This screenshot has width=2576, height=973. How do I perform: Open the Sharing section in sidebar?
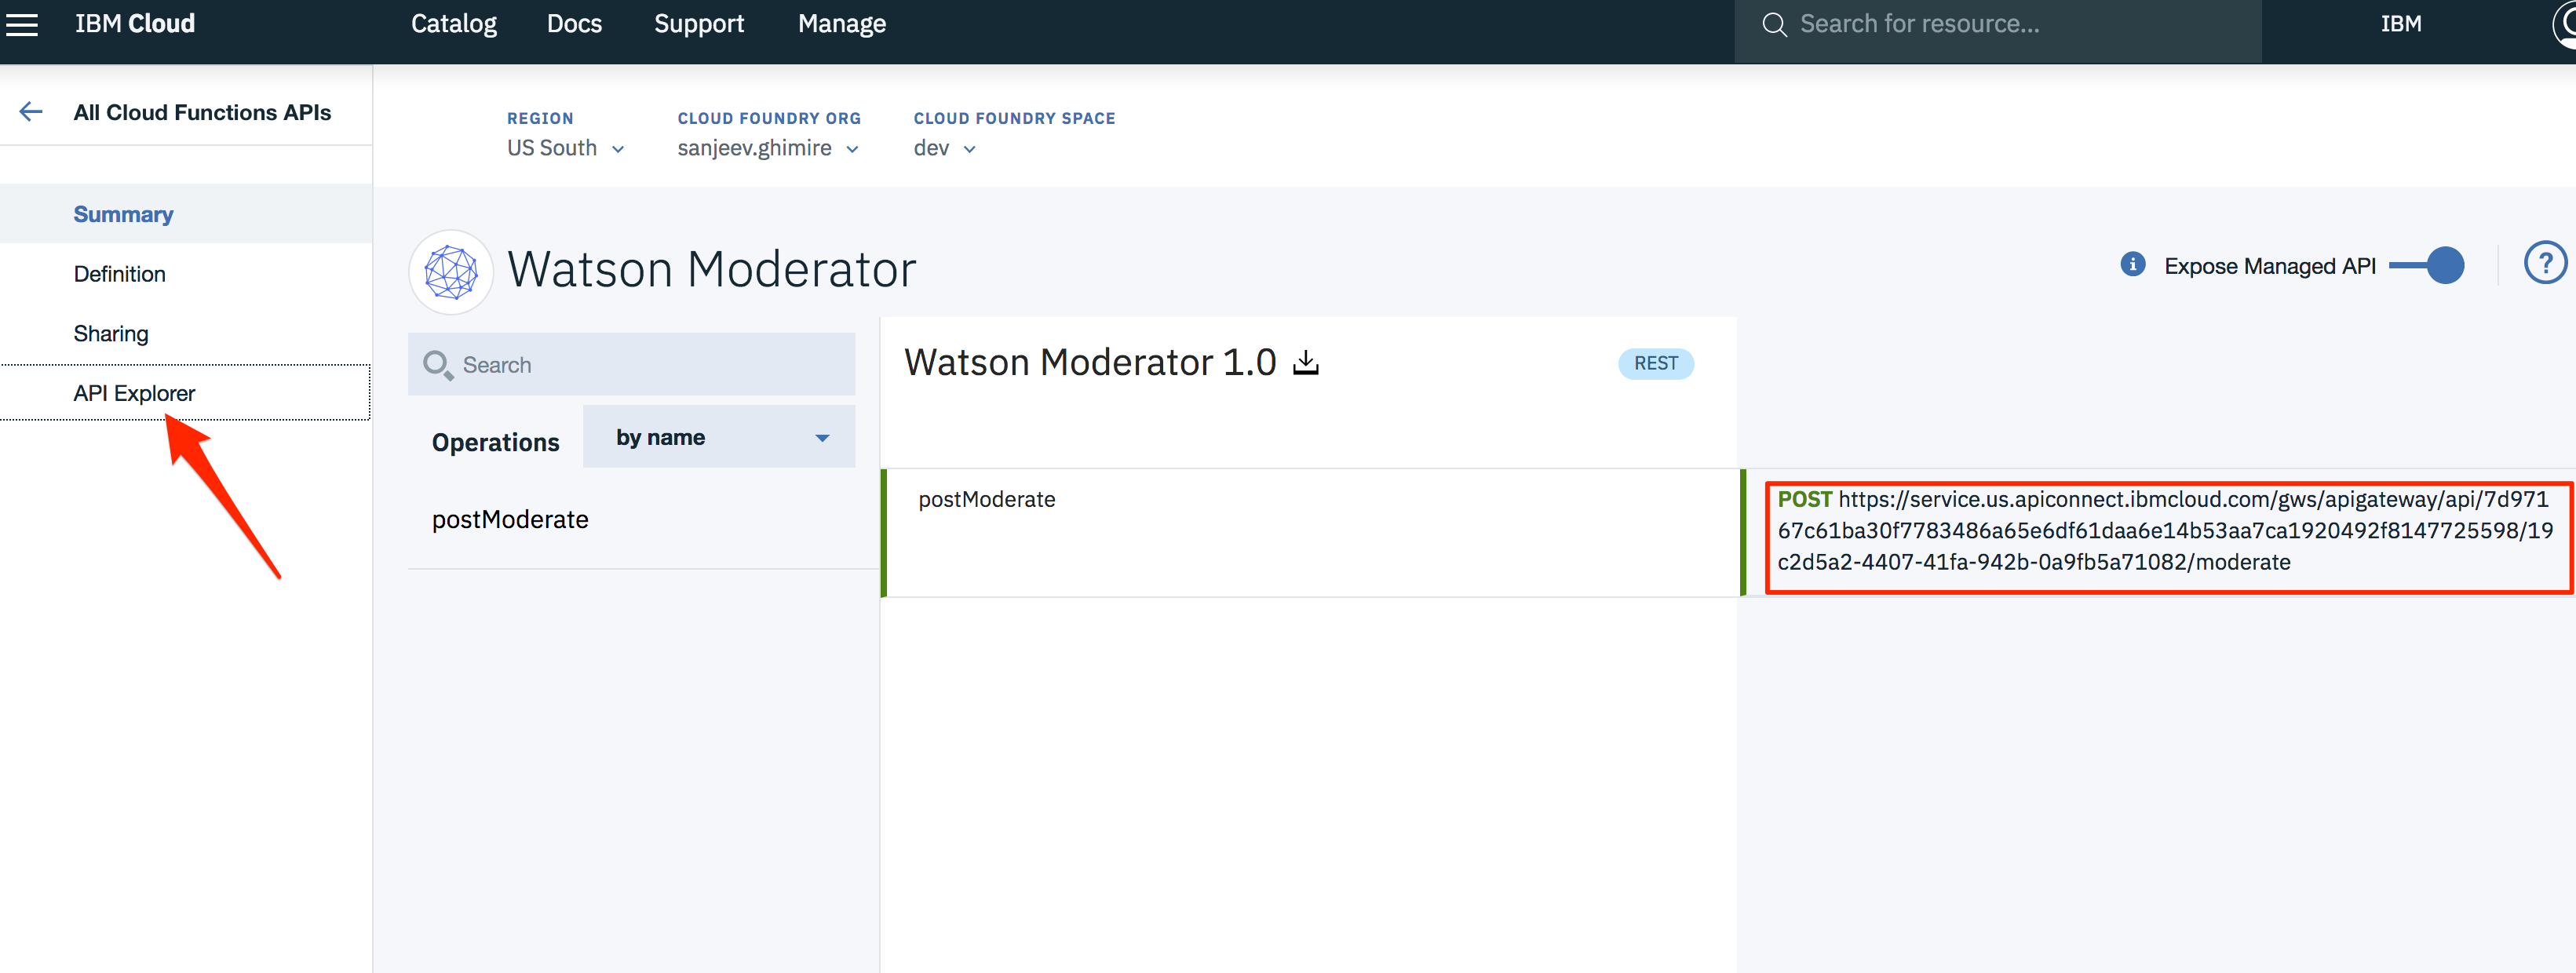coord(110,334)
